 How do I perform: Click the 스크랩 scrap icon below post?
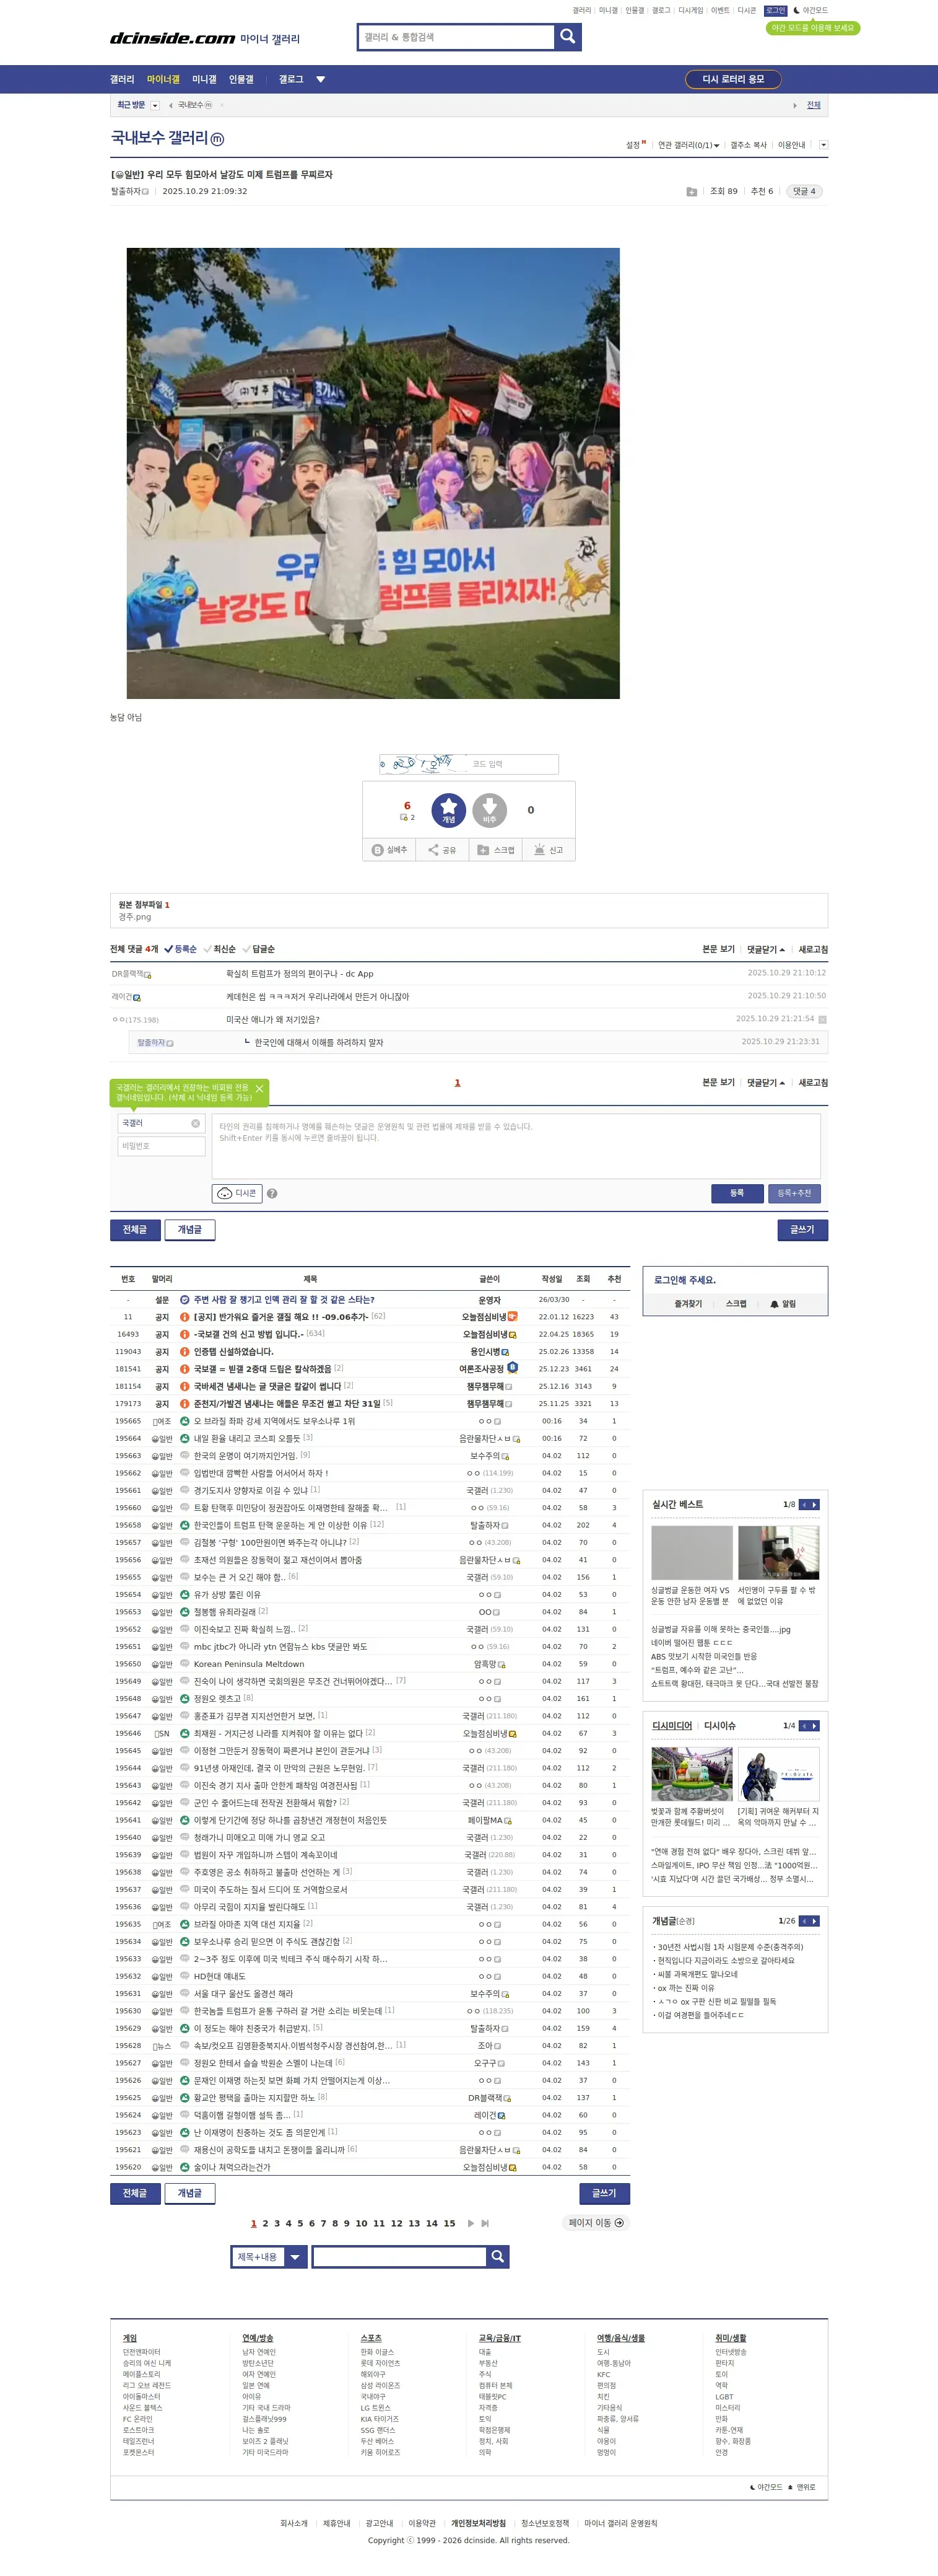[x=484, y=850]
